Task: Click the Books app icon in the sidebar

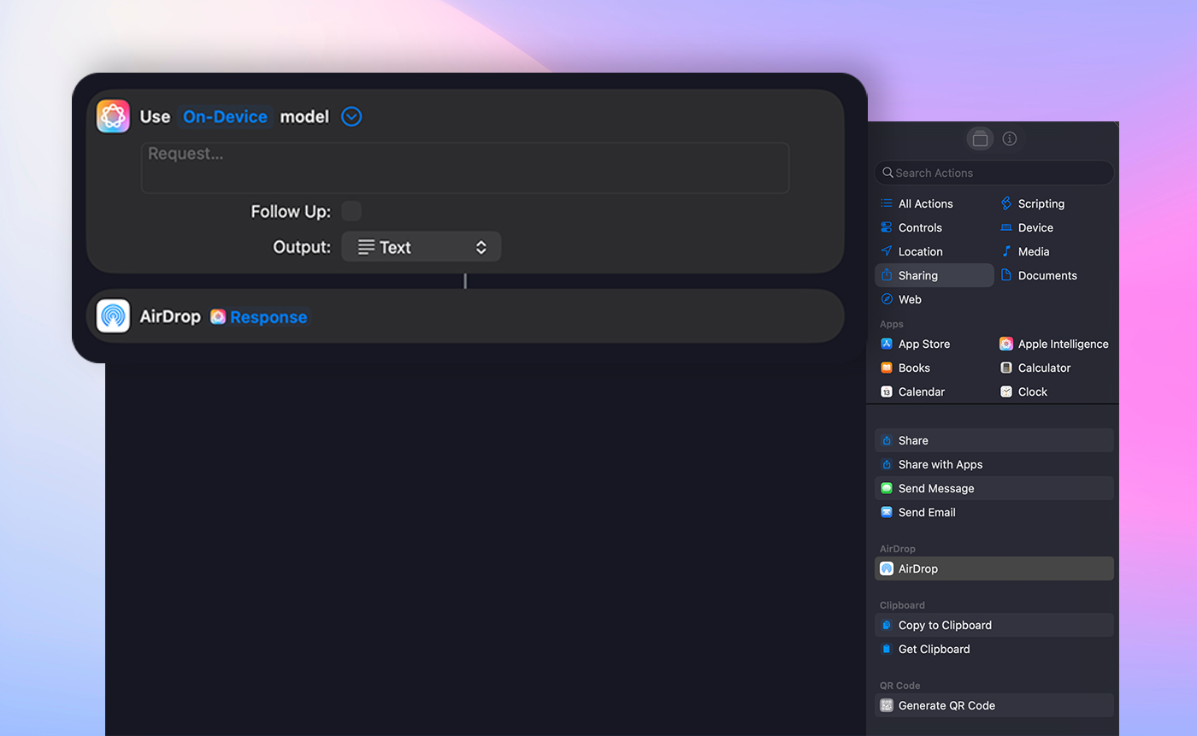Action: pos(887,368)
